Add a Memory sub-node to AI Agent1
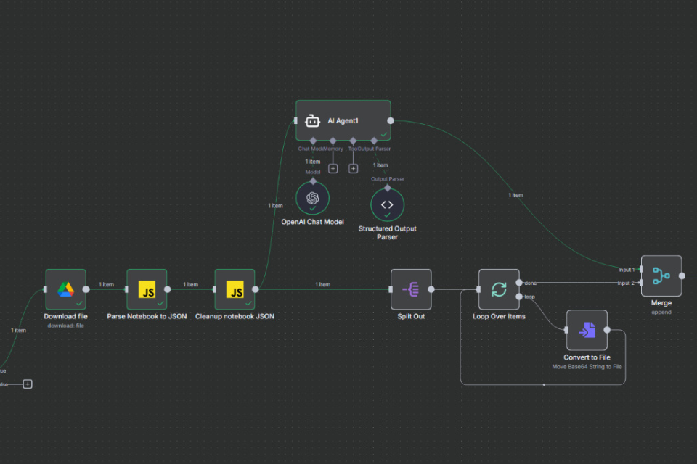 [x=333, y=169]
